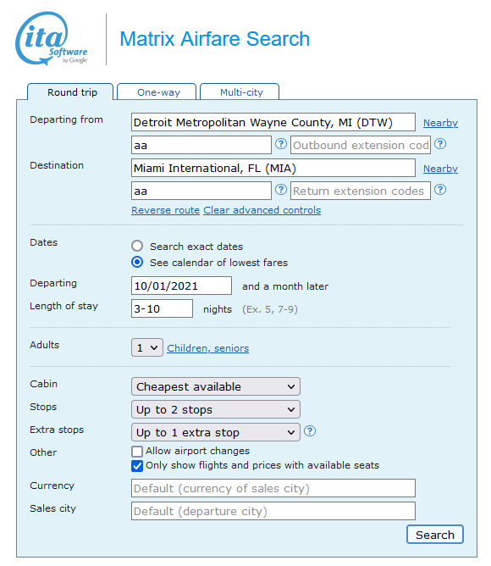The image size is (491, 566).
Task: Enable Allow airport changes checkbox
Action: (137, 452)
